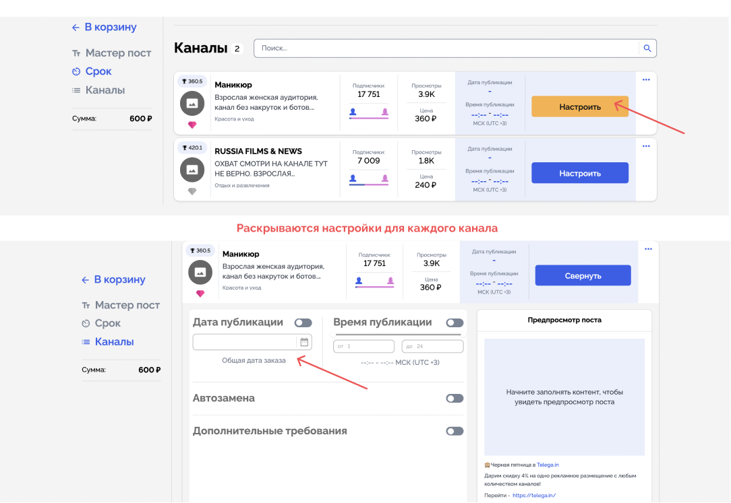Click the Красота и уход category in upper card
This screenshot has height=503, width=731.
click(x=234, y=119)
